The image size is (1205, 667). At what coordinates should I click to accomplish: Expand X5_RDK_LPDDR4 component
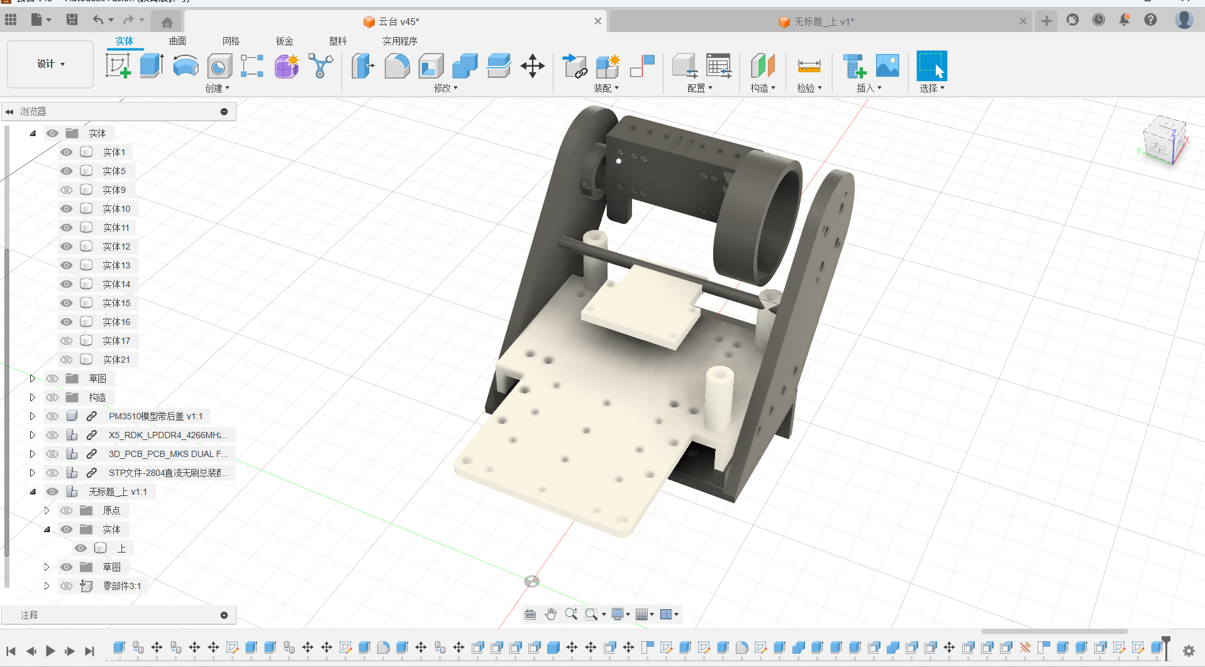33,435
